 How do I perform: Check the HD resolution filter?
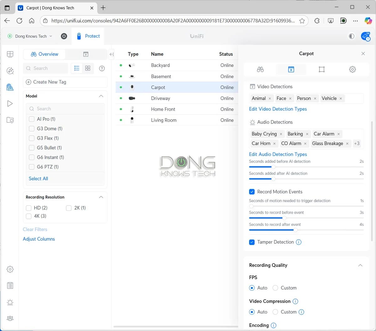[29, 208]
